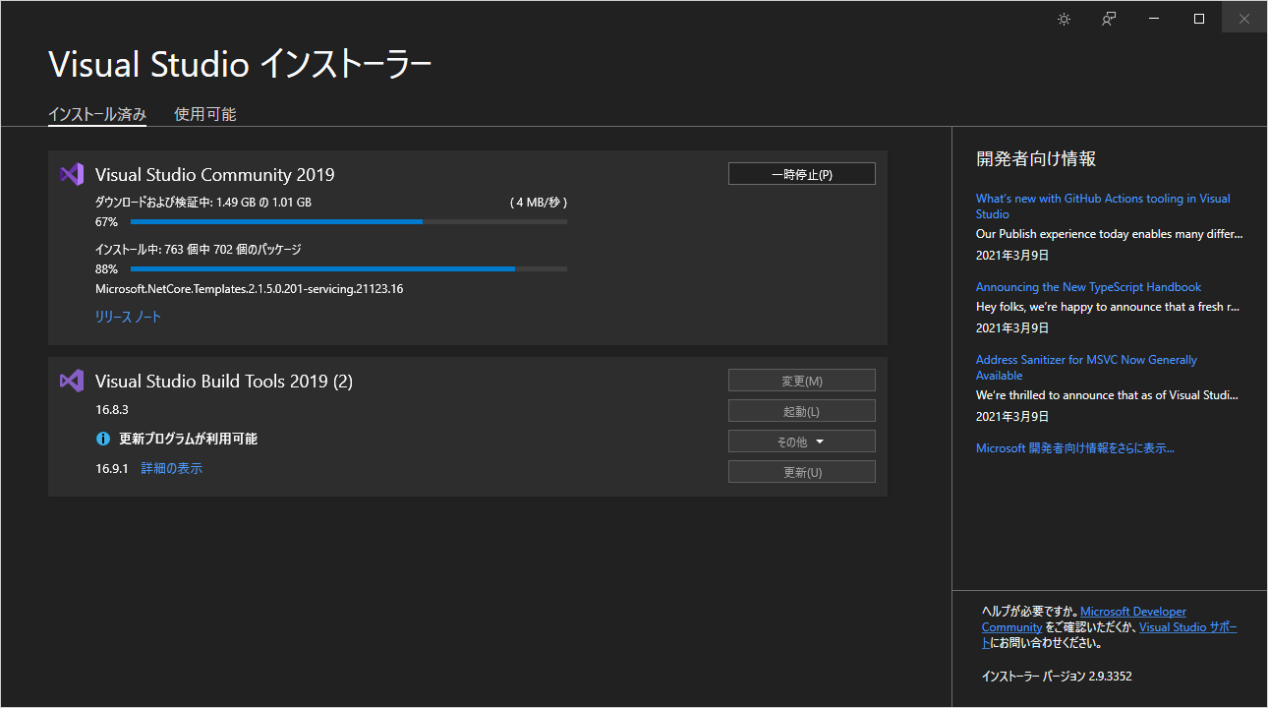1268x708 pixels.
Task: Open the send feedback icon in title bar
Action: pyautogui.click(x=1109, y=19)
